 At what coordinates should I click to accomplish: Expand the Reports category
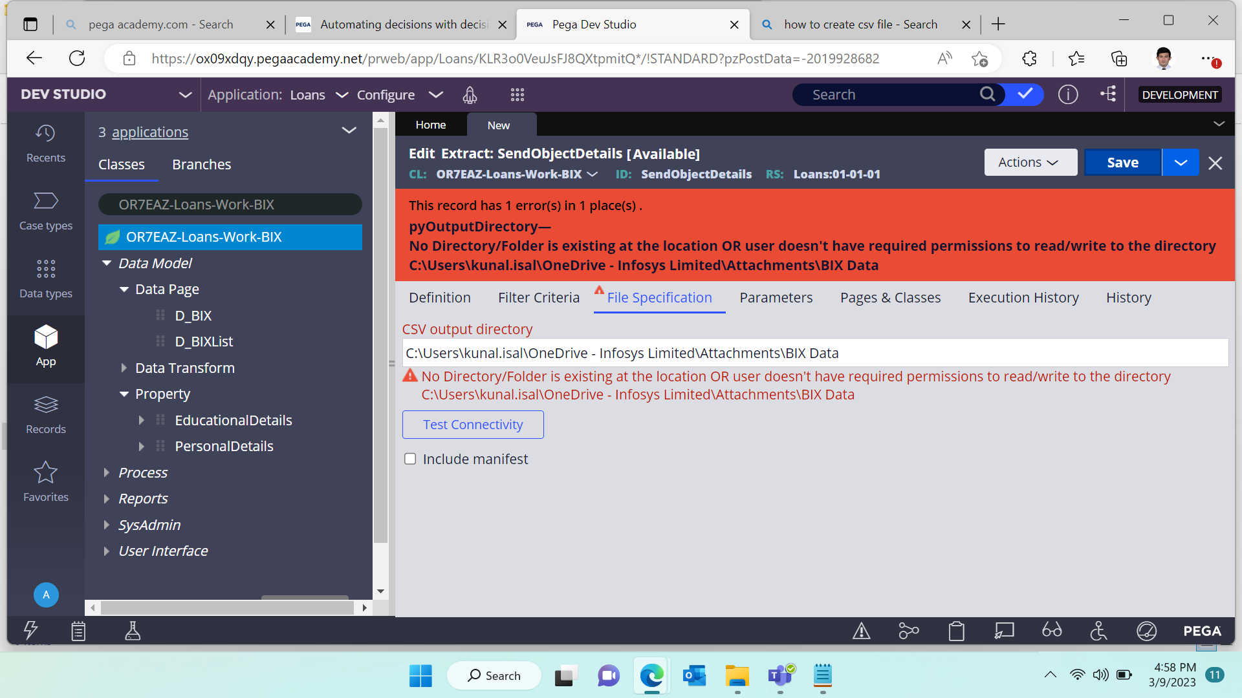(107, 499)
